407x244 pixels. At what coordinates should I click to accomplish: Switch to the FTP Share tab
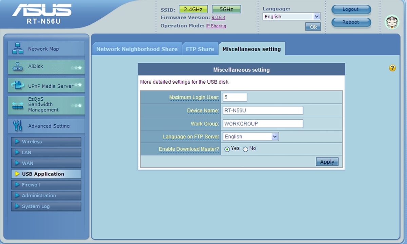[x=200, y=49]
